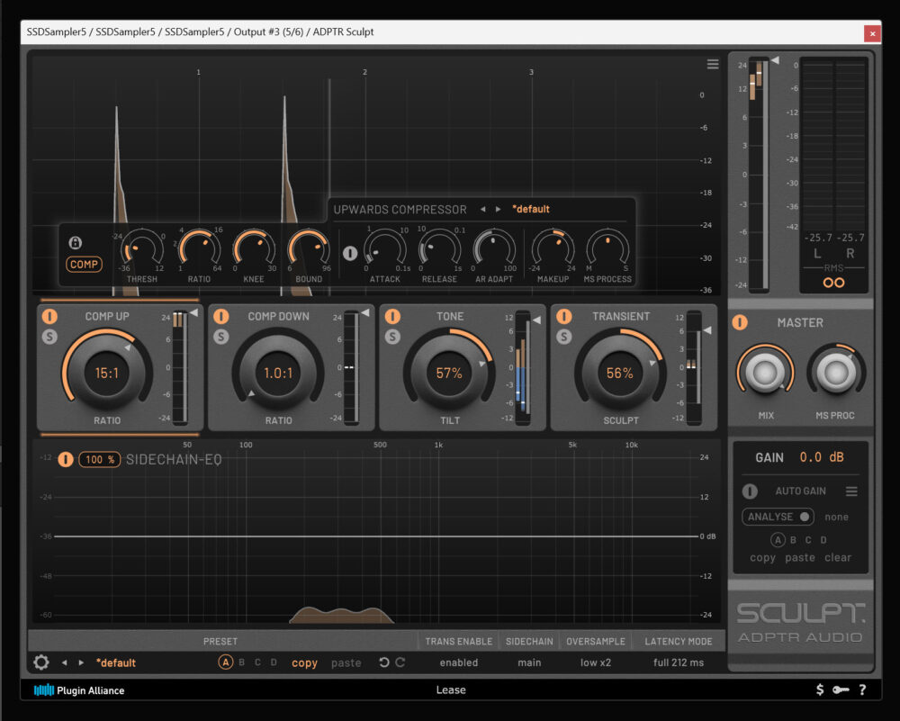
Task: Toggle the RMS channel link icon
Action: (833, 283)
